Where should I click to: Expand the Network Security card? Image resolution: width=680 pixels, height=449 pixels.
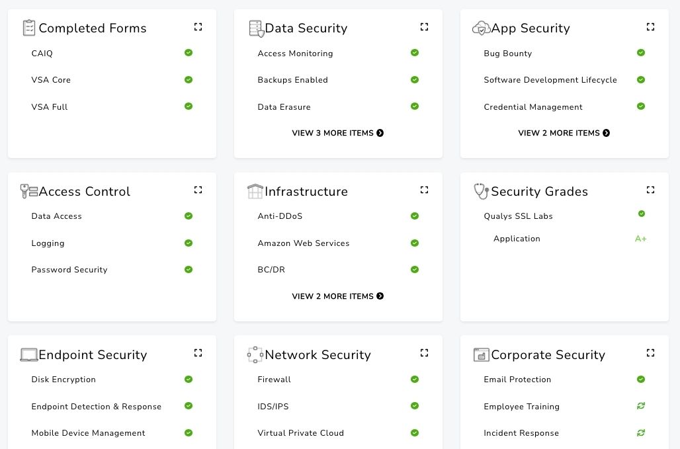tap(425, 353)
